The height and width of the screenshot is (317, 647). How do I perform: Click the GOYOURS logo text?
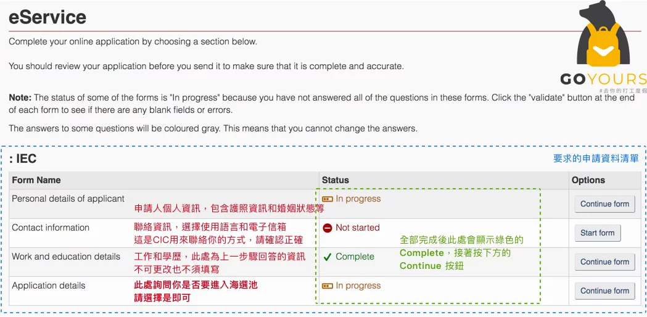pyautogui.click(x=603, y=79)
